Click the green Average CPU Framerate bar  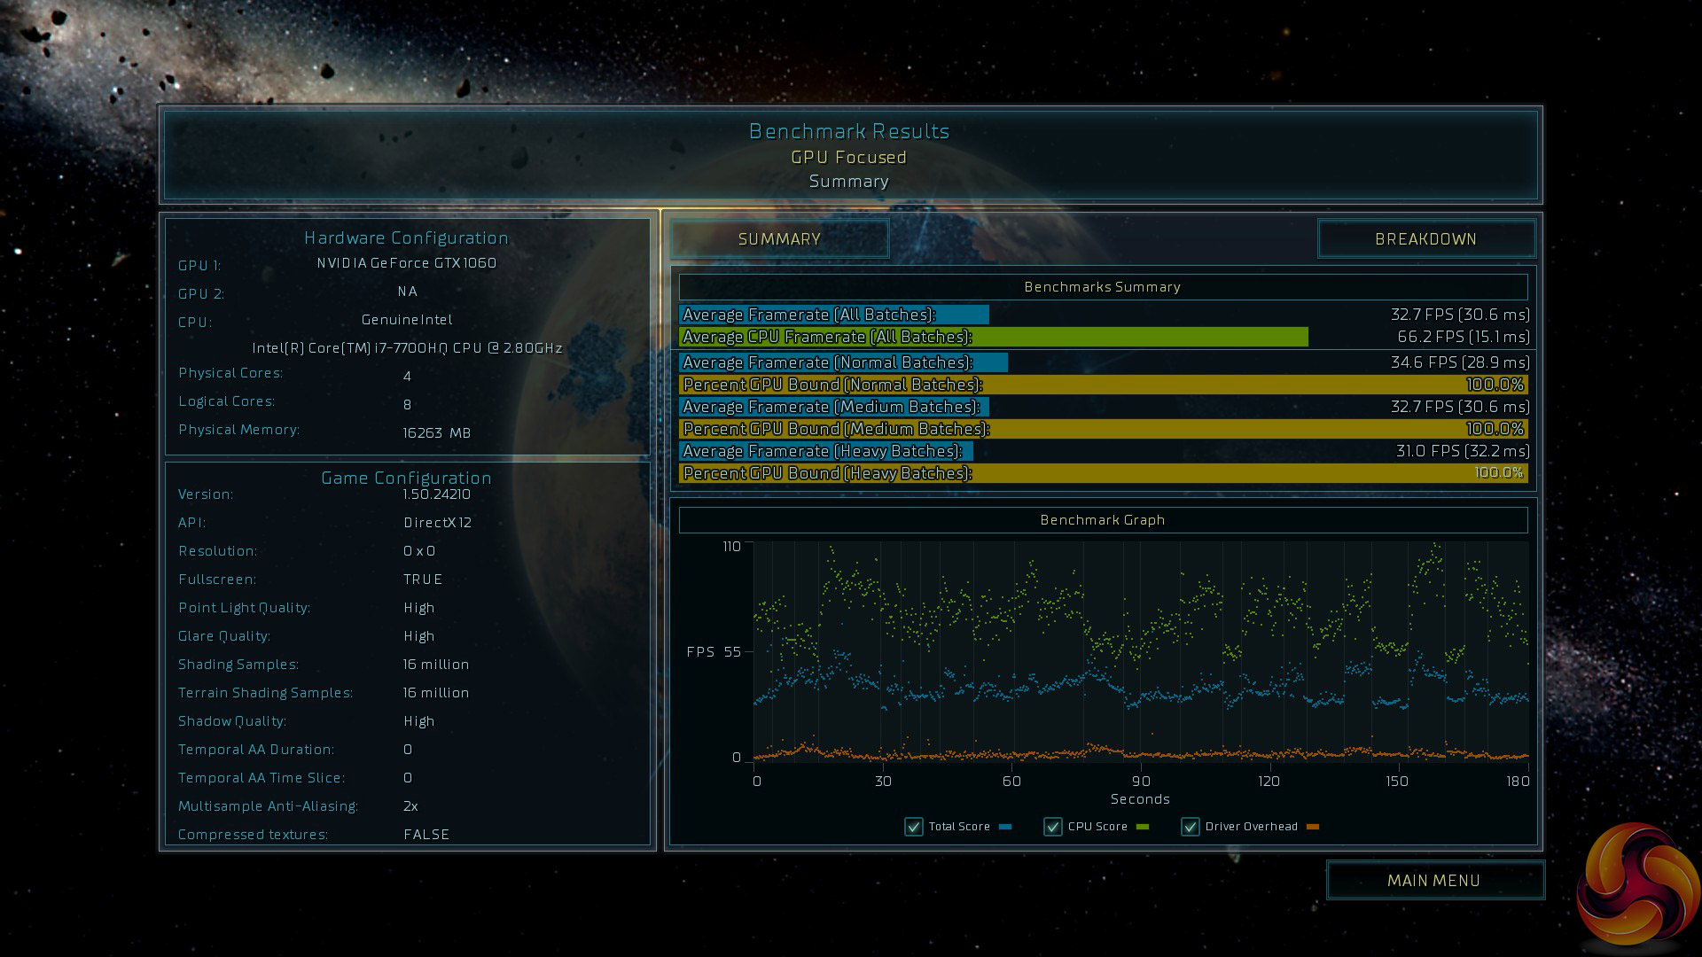[993, 337]
